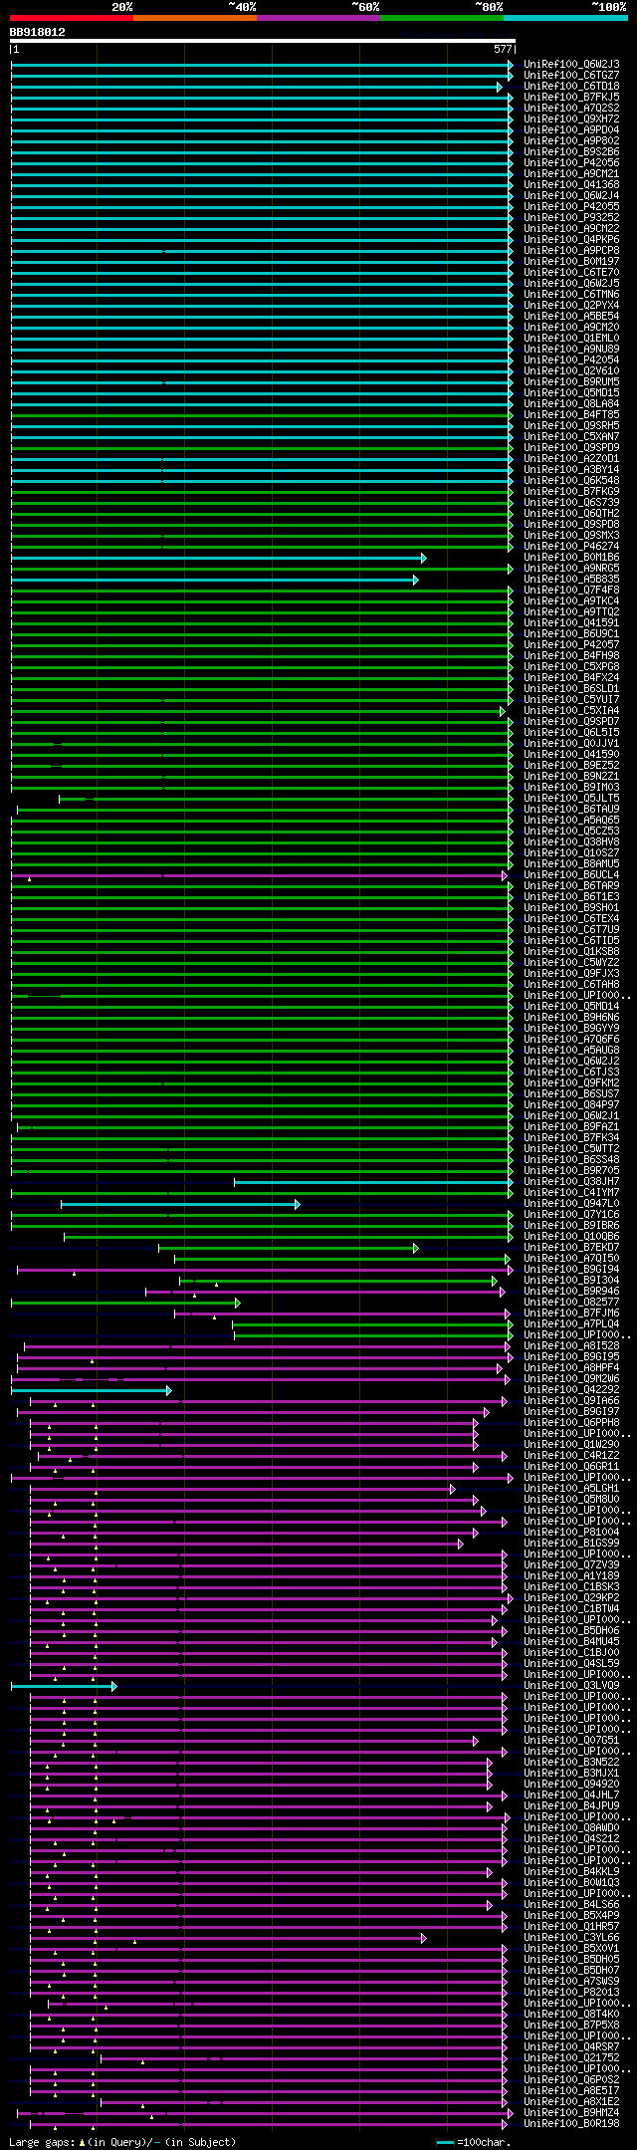
Task: Select the UniRef100_A7PLQ4 label
Action: [x=571, y=1323]
